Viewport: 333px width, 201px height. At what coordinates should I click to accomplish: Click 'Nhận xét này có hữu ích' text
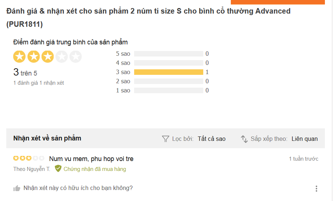(x=78, y=188)
